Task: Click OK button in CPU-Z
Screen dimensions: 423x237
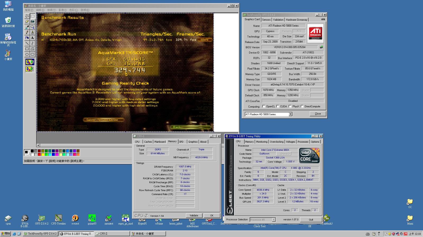Action: click(x=212, y=215)
